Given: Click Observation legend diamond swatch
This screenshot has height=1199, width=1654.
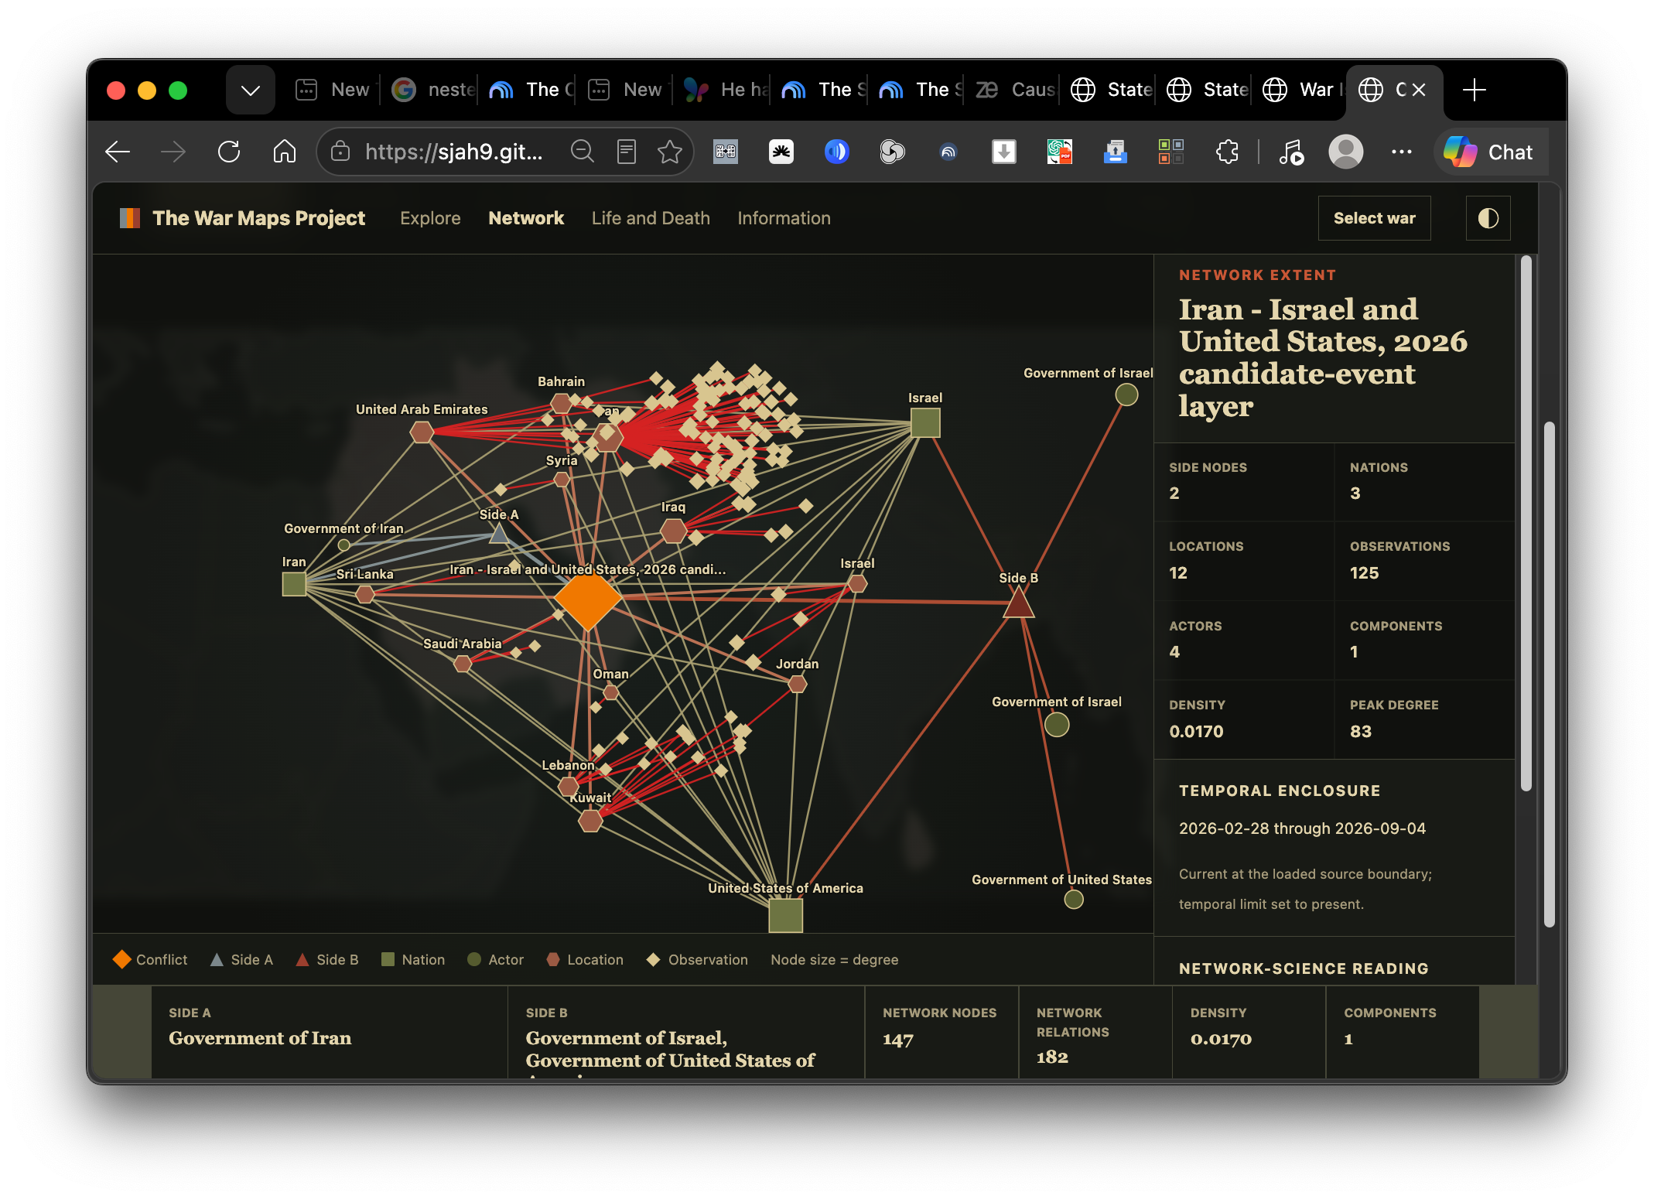Looking at the screenshot, I should click(654, 959).
